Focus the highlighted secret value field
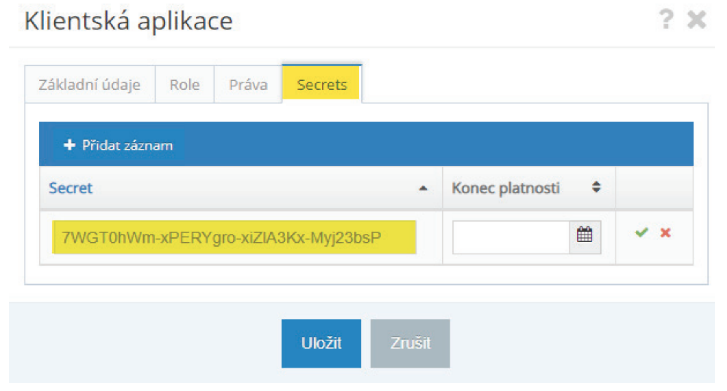The image size is (727, 391). (x=234, y=237)
